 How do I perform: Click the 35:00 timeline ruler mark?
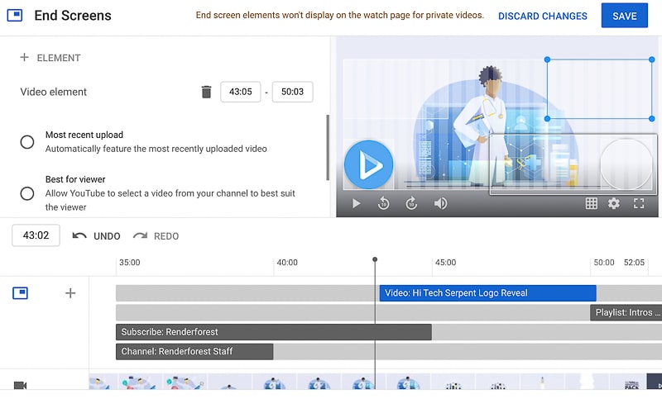[130, 263]
